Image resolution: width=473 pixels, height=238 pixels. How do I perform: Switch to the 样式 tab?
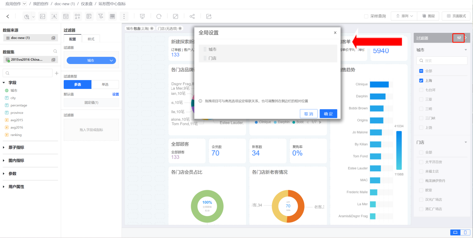(x=91, y=39)
